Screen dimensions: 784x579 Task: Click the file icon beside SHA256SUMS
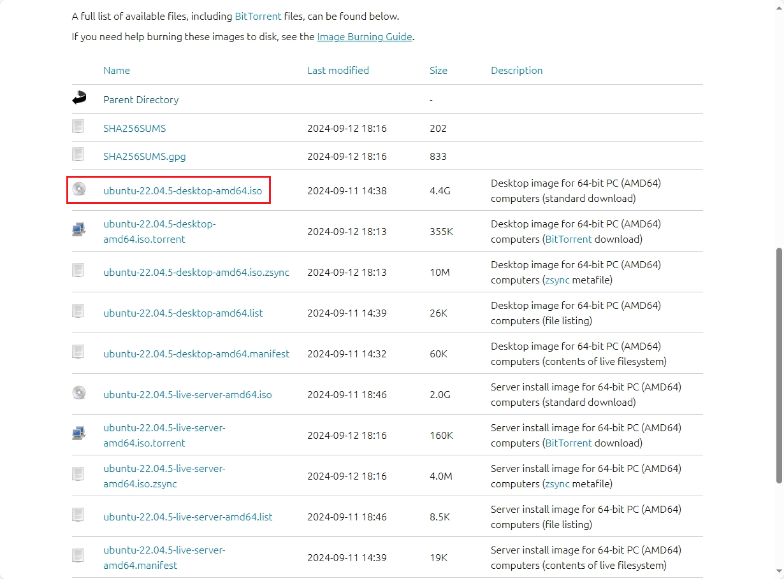coord(78,126)
